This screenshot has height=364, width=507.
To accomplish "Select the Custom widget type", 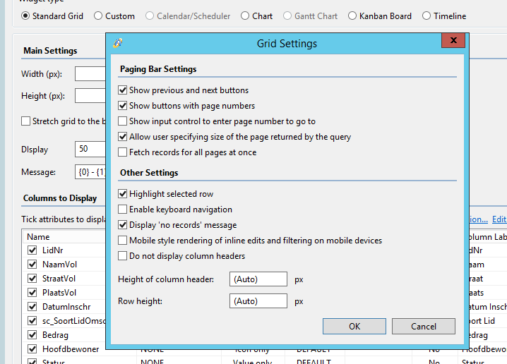I will [x=98, y=16].
